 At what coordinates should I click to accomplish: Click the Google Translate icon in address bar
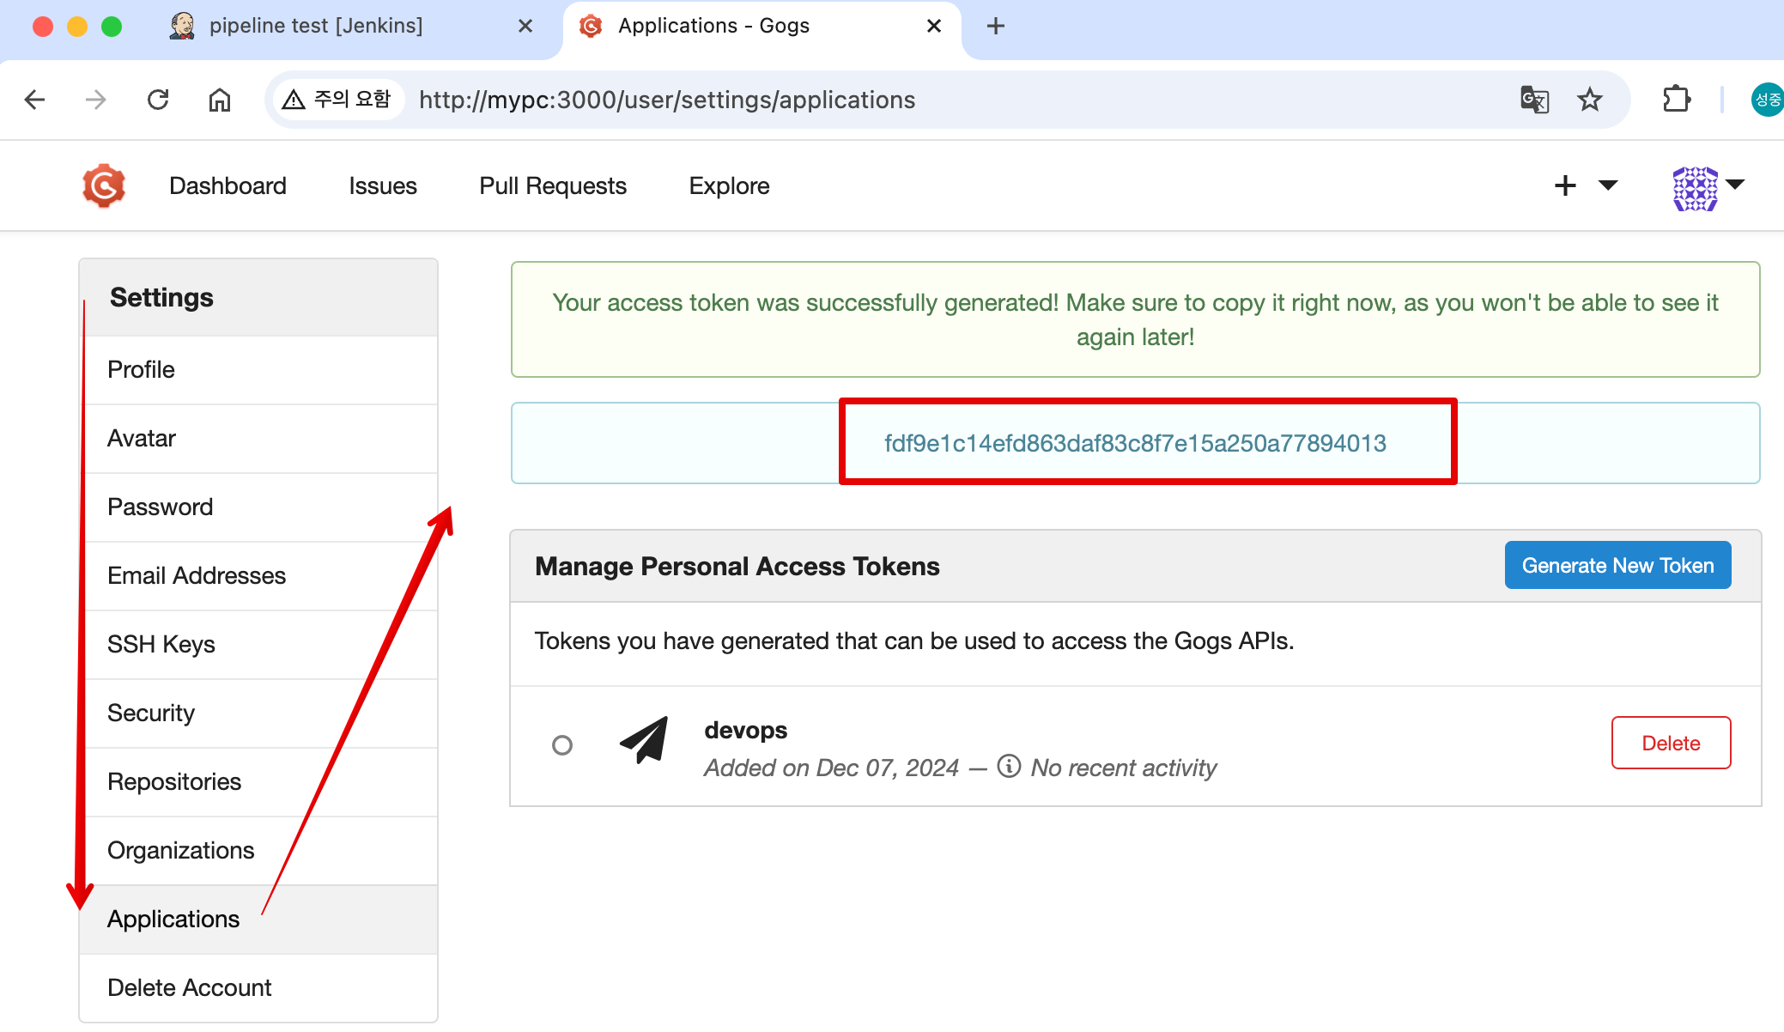(1534, 100)
